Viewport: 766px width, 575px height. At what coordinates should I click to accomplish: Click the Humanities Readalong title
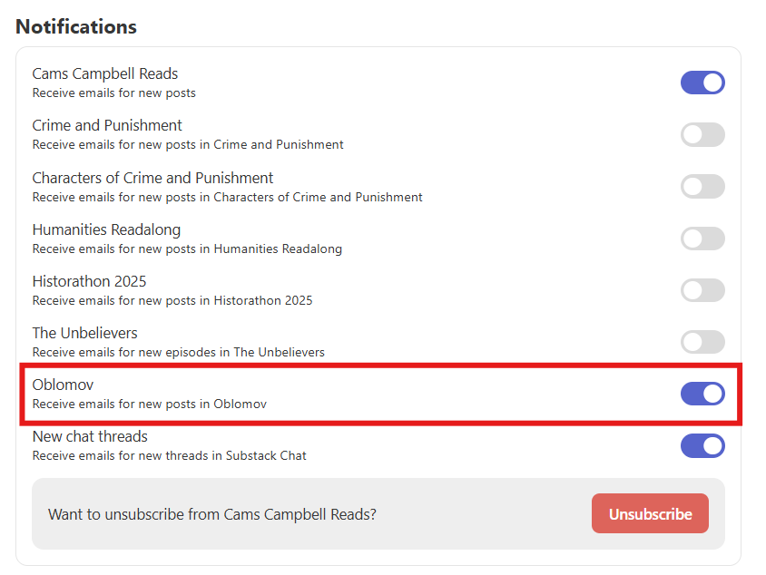coord(106,229)
